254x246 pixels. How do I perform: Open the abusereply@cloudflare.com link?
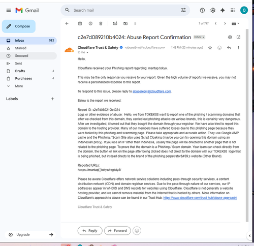pos(152,91)
